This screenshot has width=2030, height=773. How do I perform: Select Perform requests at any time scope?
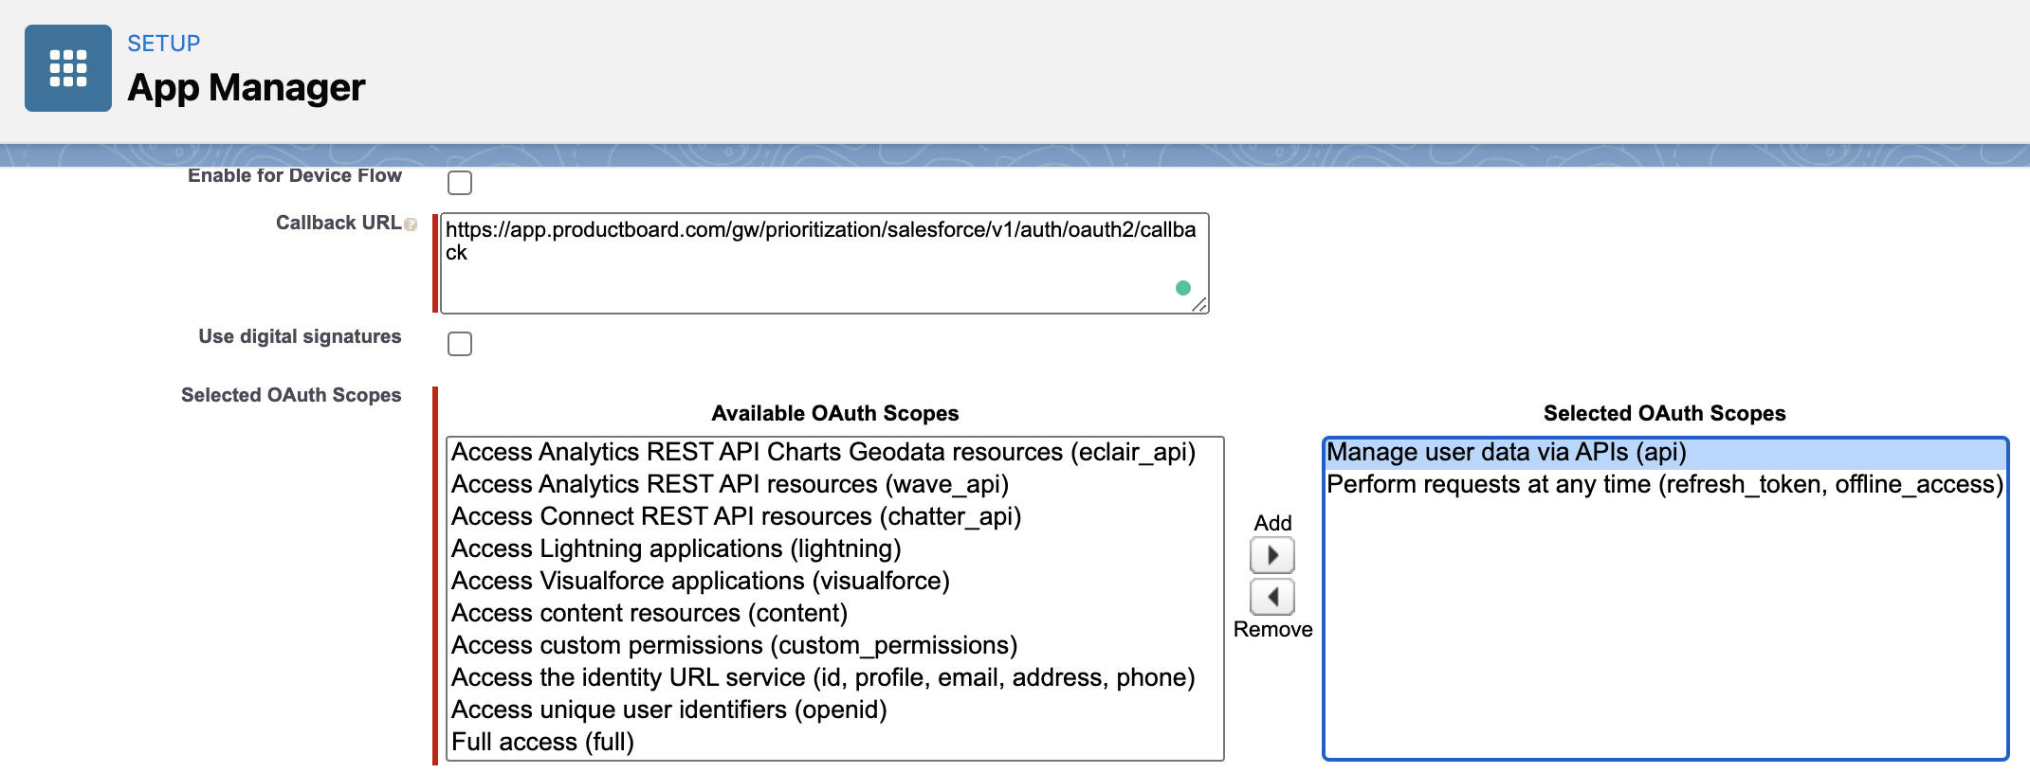1665,485
